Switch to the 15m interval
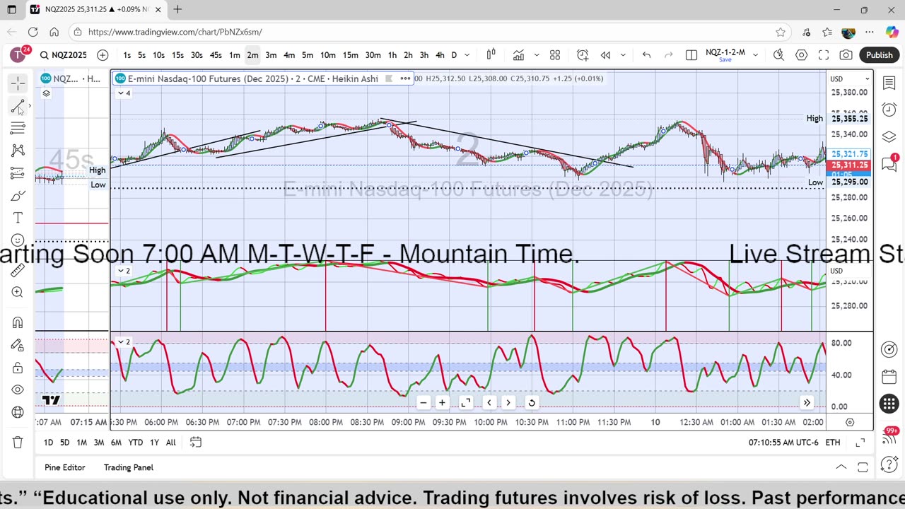905x509 pixels. [350, 55]
